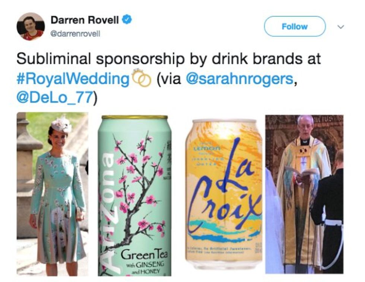Open the @sarahnrogers mention link
The width and height of the screenshot is (365, 282).
click(x=239, y=78)
